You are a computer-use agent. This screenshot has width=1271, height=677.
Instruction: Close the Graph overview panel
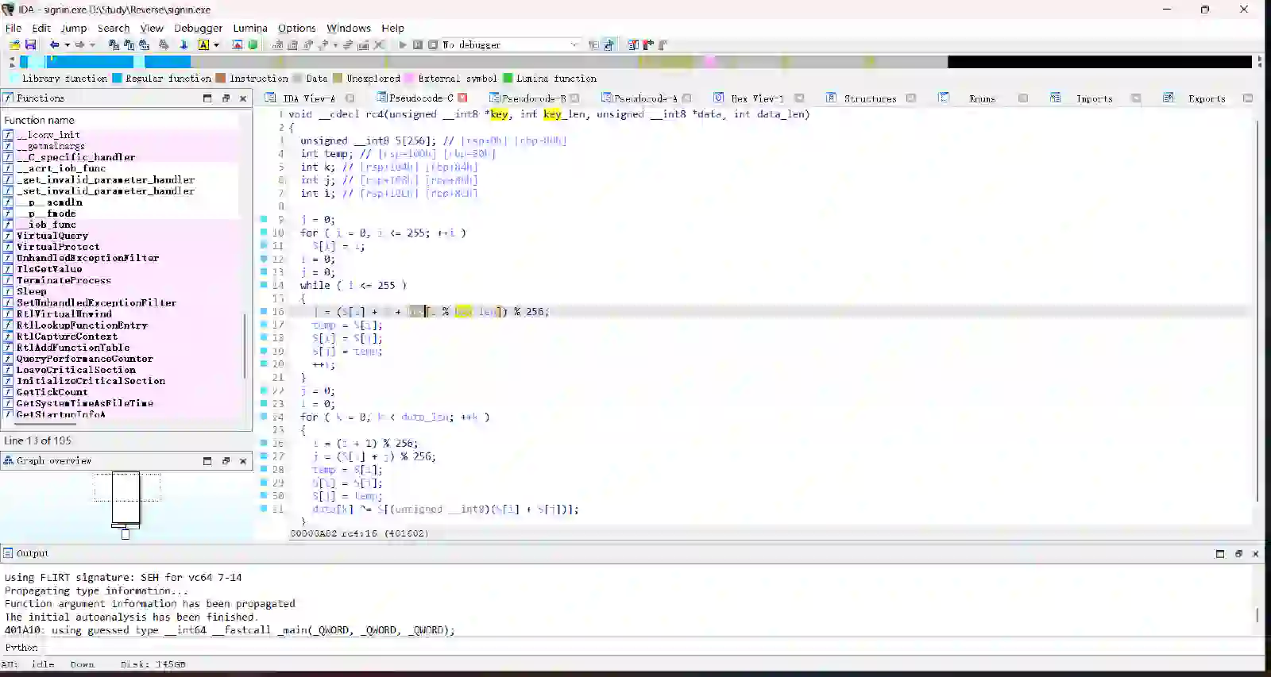point(243,461)
